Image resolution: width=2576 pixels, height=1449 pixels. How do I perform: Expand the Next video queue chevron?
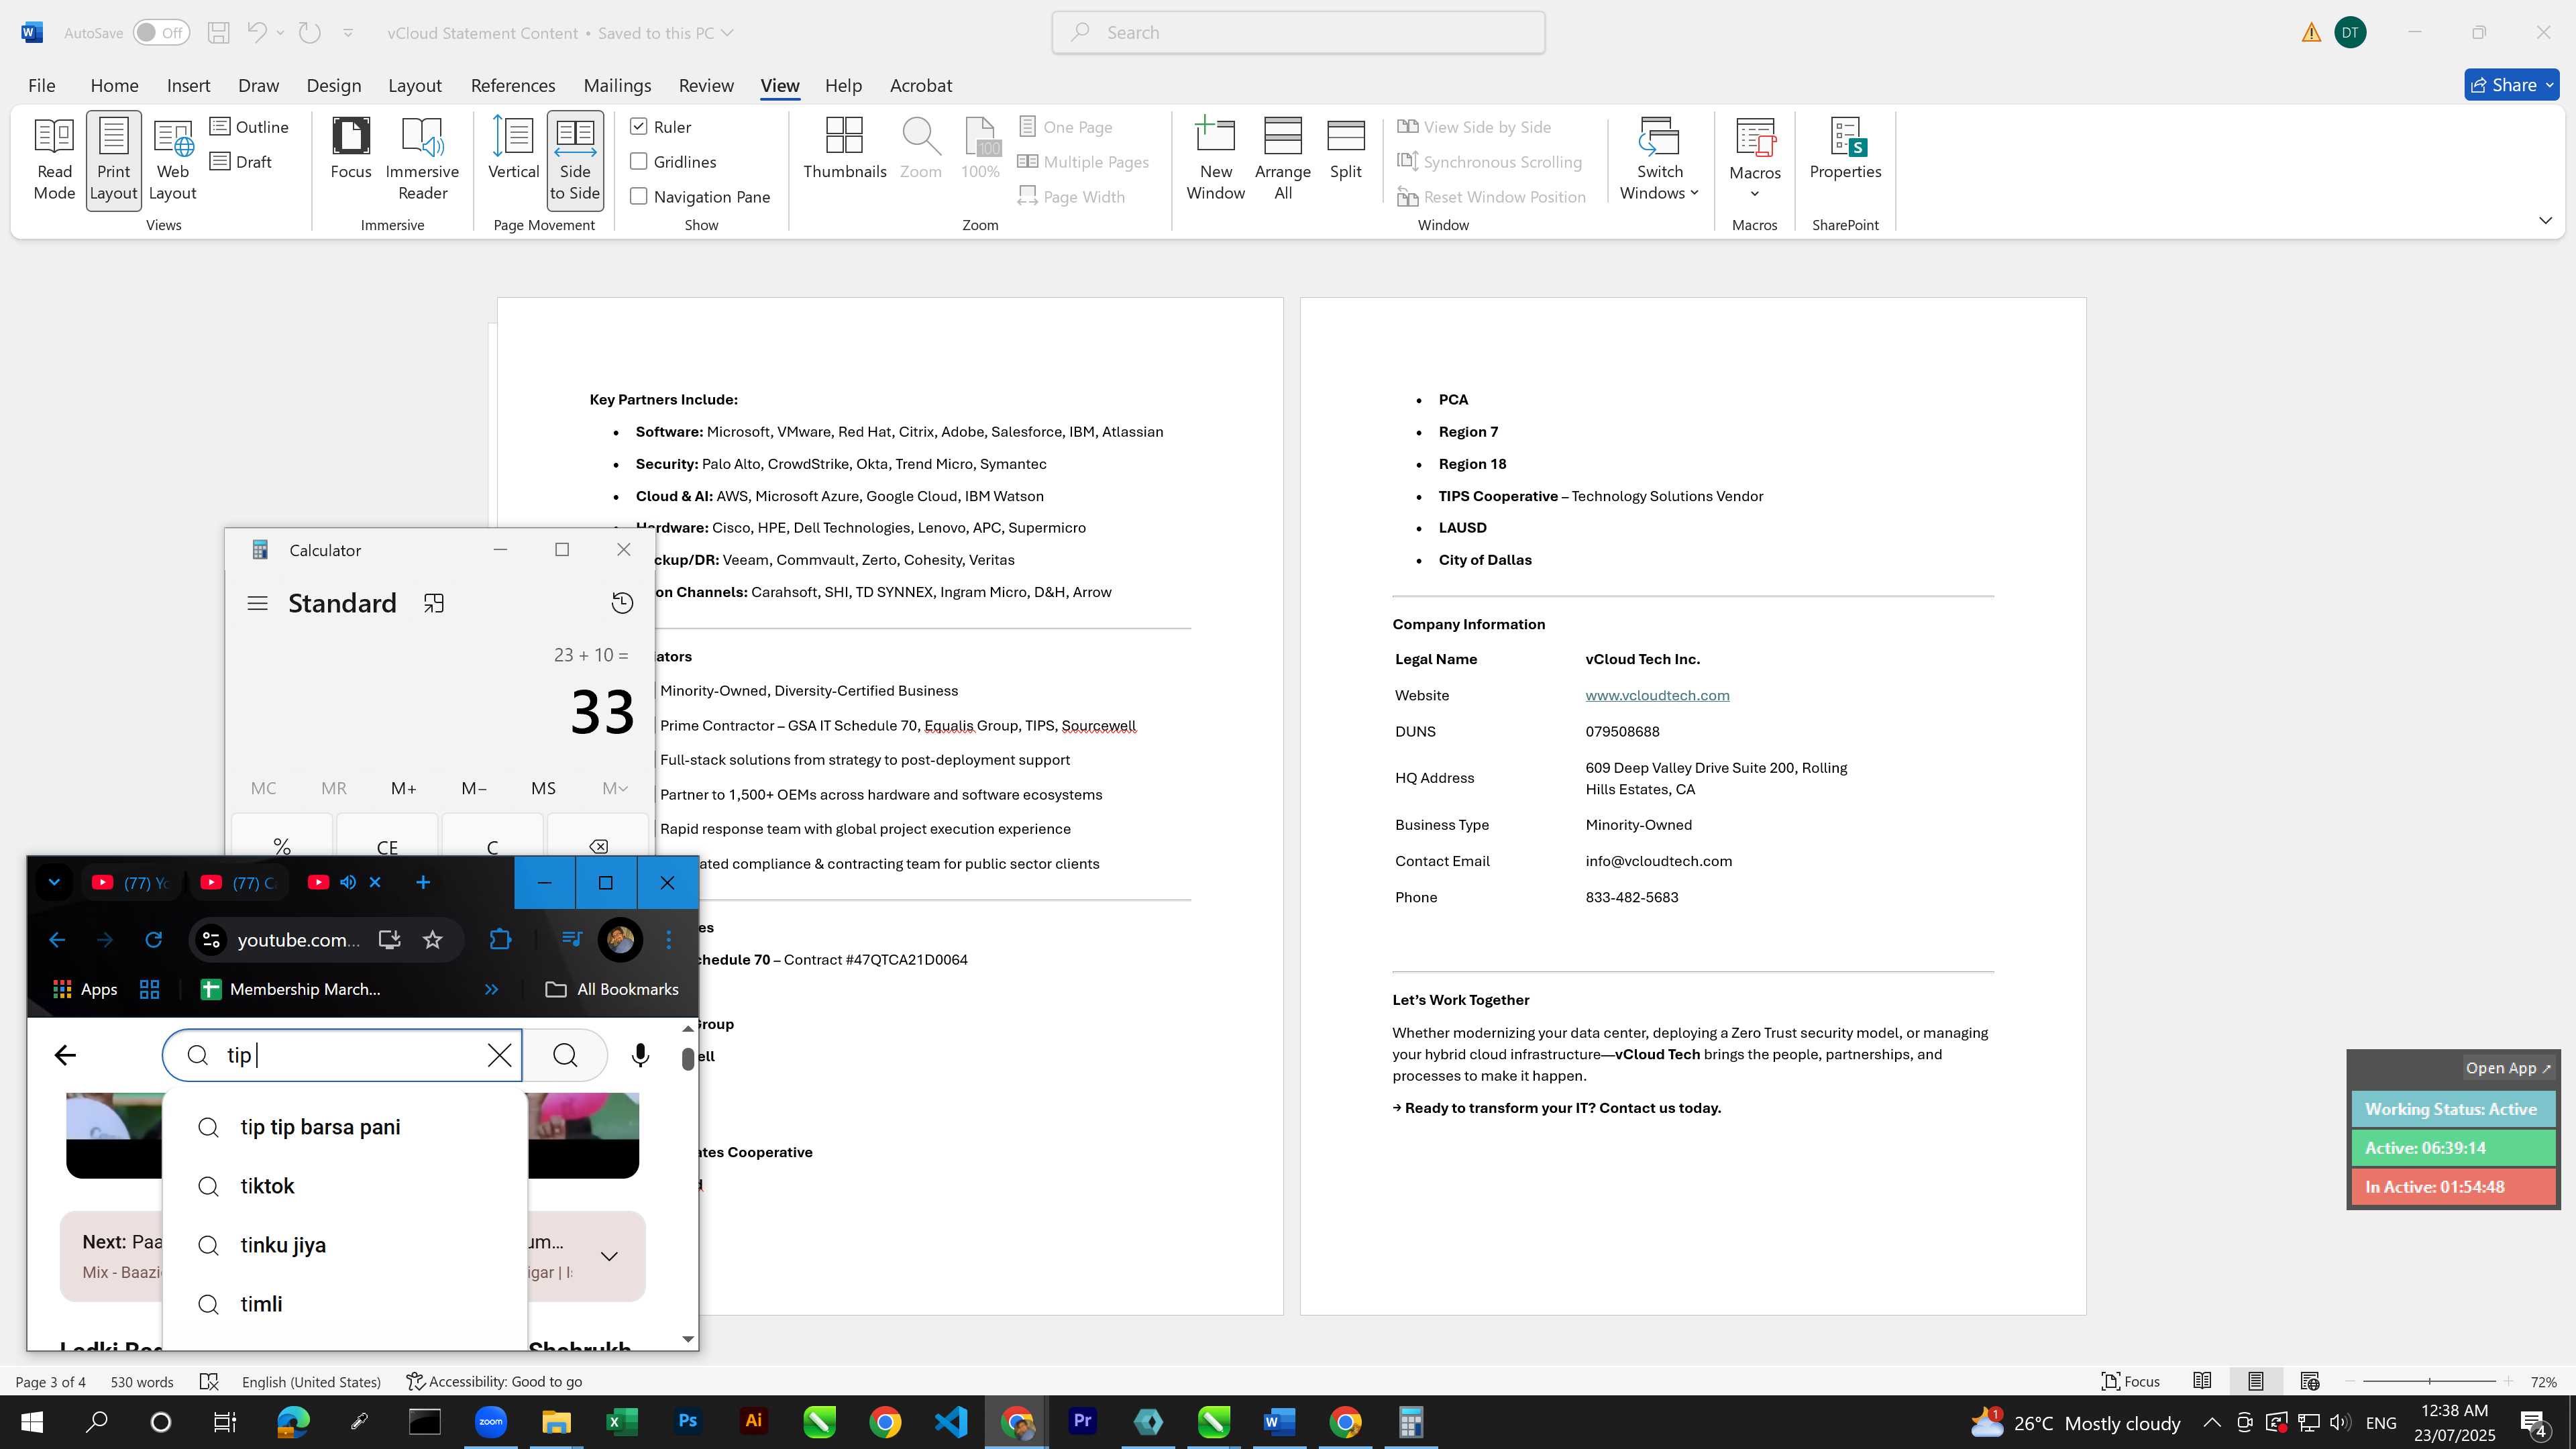coord(609,1256)
